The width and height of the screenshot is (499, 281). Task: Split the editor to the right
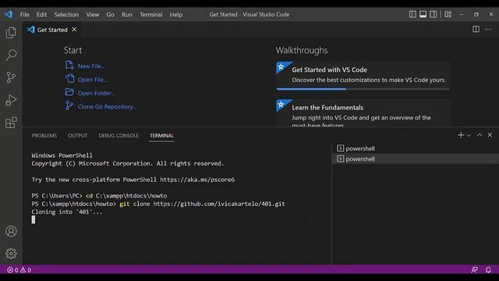476,30
